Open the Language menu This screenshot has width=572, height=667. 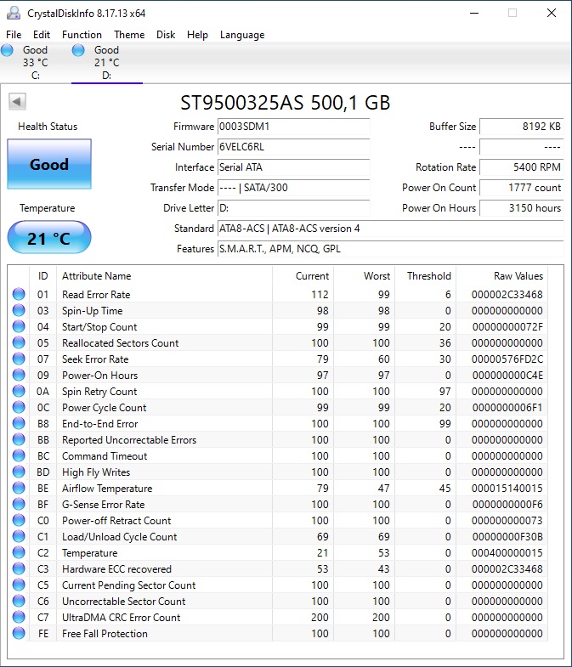pyautogui.click(x=242, y=35)
